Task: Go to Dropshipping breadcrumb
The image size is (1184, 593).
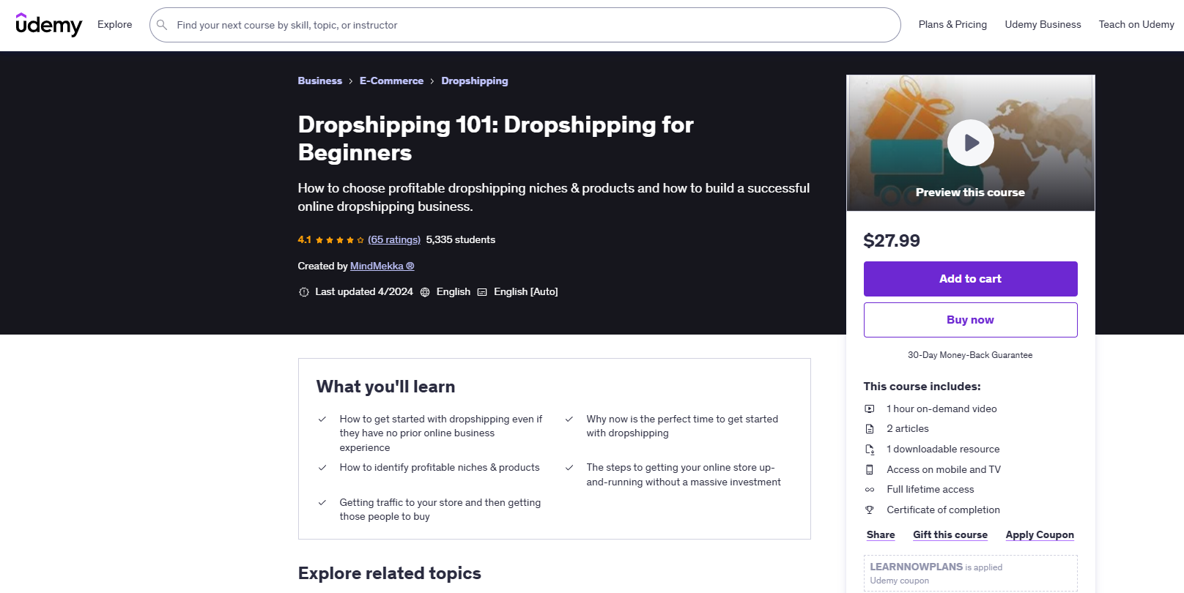Action: pos(475,81)
